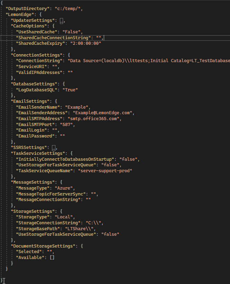230x284 pixels.
Task: Click the empty array brackets after Available
Action: [52, 258]
